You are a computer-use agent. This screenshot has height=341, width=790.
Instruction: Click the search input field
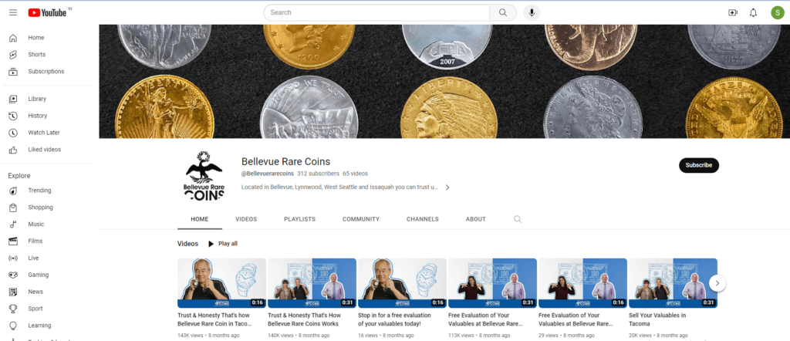pos(376,12)
